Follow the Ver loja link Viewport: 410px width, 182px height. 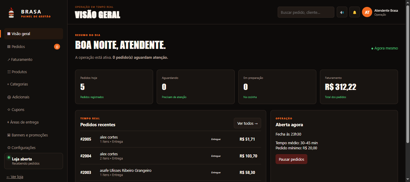(x=15, y=177)
